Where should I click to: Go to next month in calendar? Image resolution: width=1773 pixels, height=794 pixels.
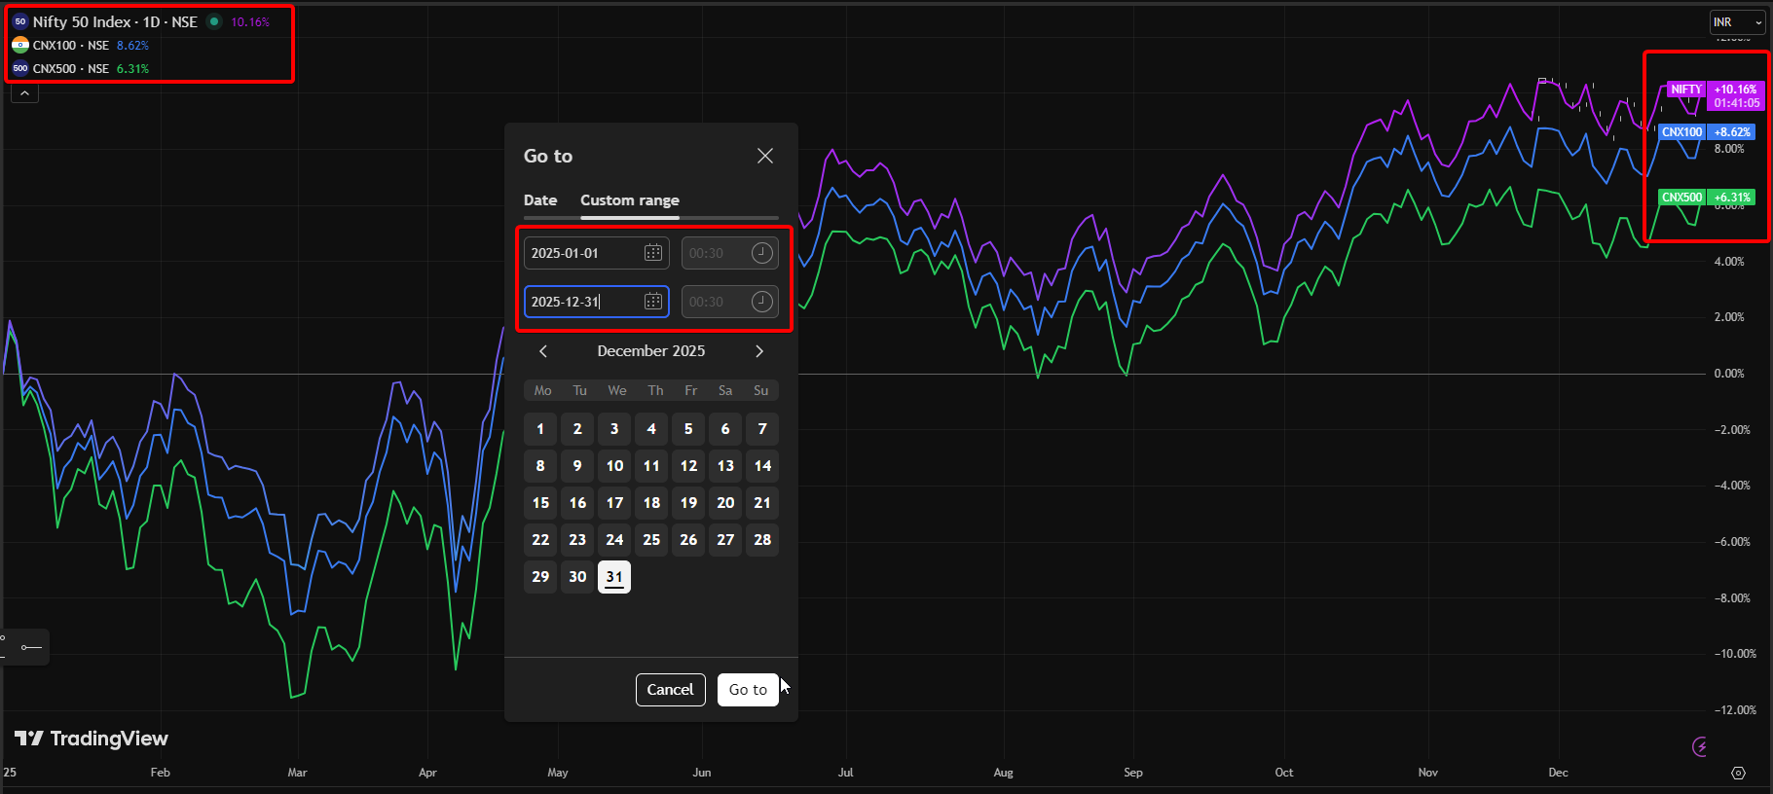click(x=759, y=351)
